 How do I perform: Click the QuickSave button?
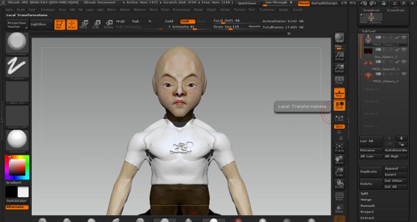tap(247, 3)
